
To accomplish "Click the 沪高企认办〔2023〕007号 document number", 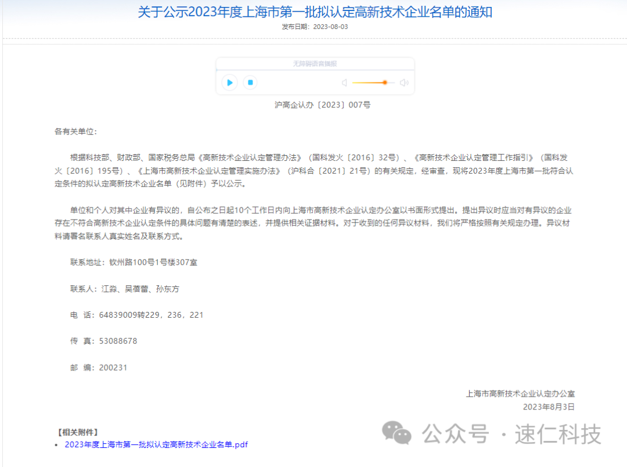I will click(313, 105).
